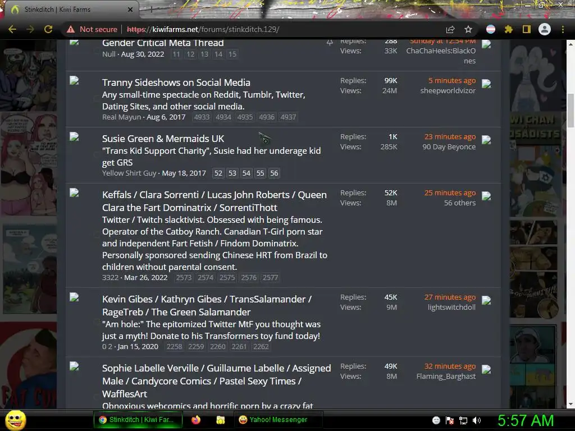View last poster Flaming_Barghast

click(446, 376)
